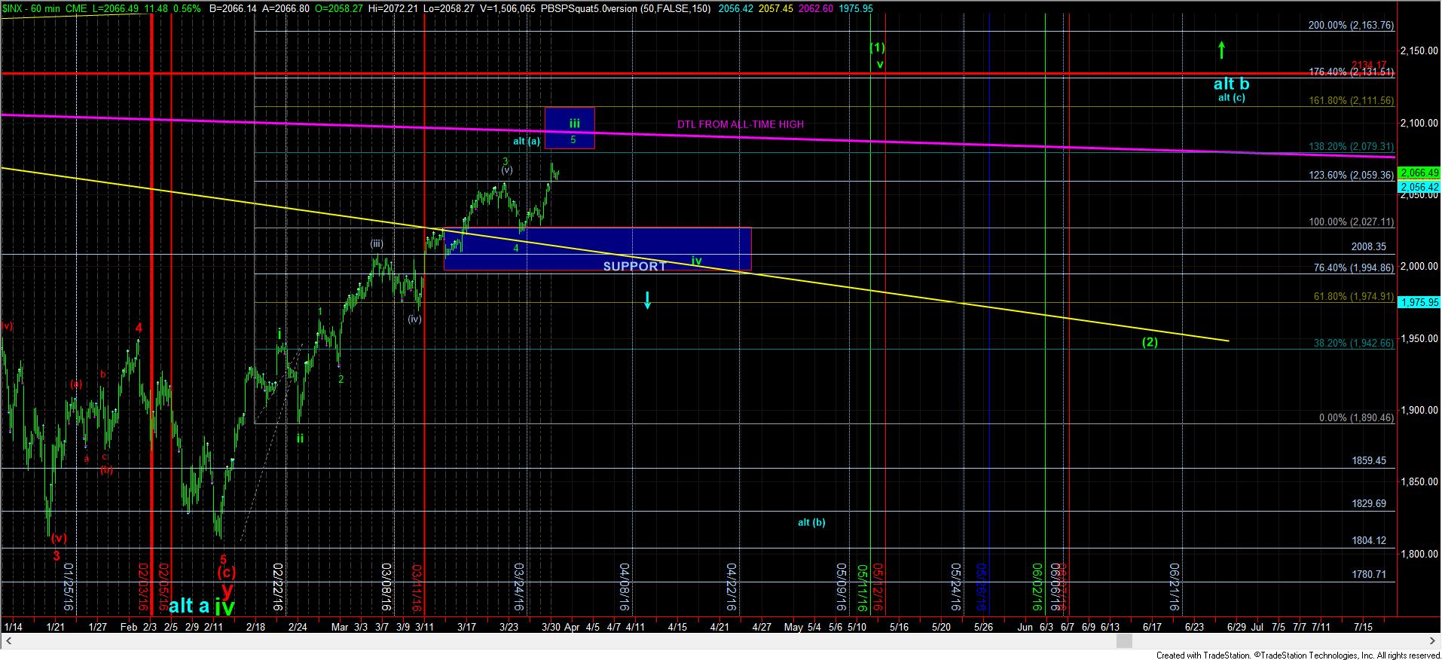Select the 1804.12 price level label
The width and height of the screenshot is (1442, 660).
click(x=1369, y=540)
